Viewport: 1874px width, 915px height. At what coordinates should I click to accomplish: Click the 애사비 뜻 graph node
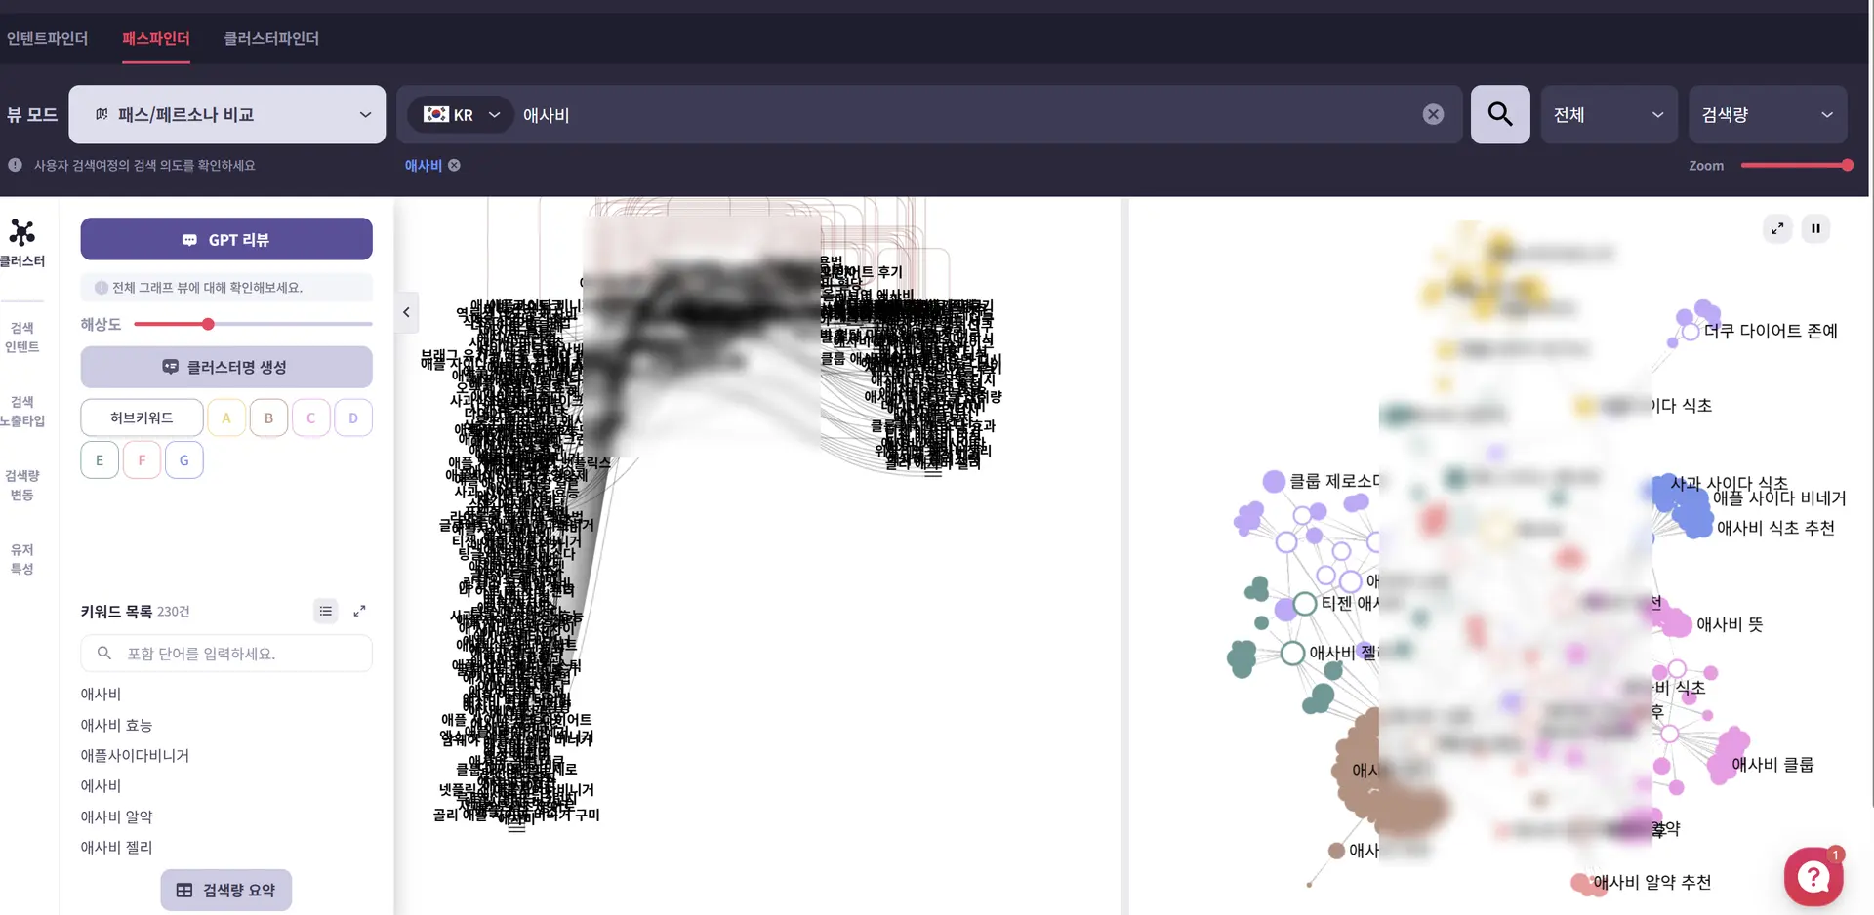pos(1677,623)
